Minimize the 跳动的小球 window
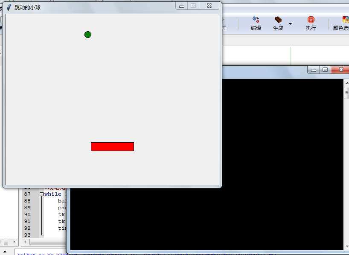Image resolution: width=349 pixels, height=255 pixels. tap(182, 6)
